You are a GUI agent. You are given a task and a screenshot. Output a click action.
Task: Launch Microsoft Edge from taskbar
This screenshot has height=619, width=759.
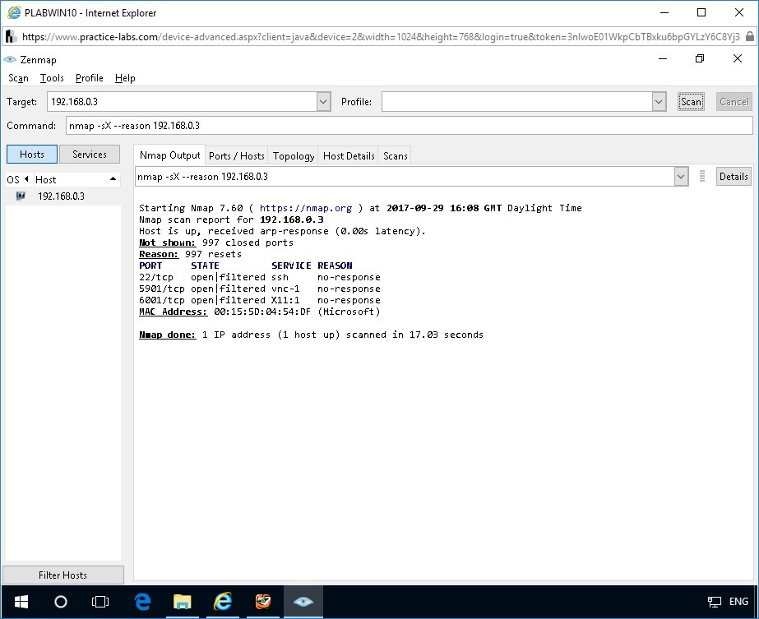click(142, 602)
